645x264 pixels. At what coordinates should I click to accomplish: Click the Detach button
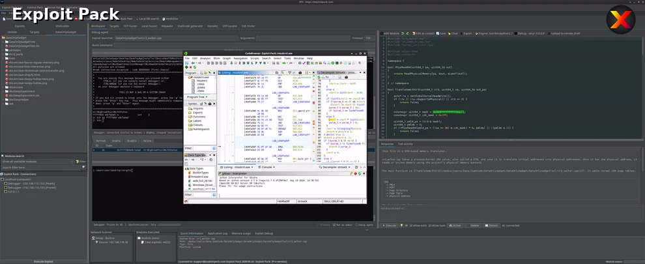pyautogui.click(x=491, y=226)
